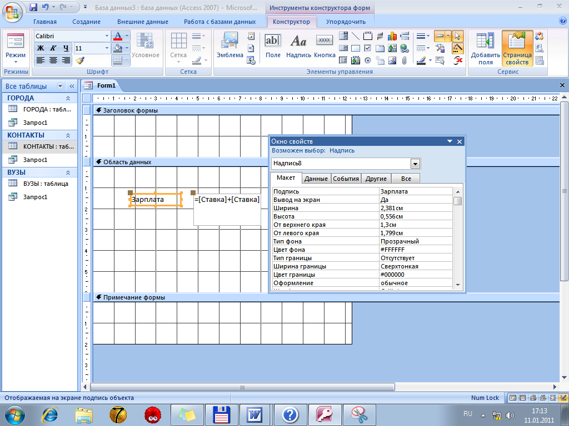The width and height of the screenshot is (569, 426).
Task: Select the Надпись label control
Action: [298, 45]
